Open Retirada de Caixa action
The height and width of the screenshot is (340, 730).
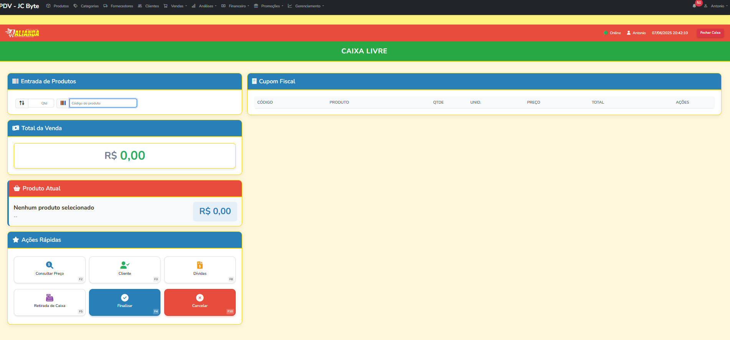point(50,302)
